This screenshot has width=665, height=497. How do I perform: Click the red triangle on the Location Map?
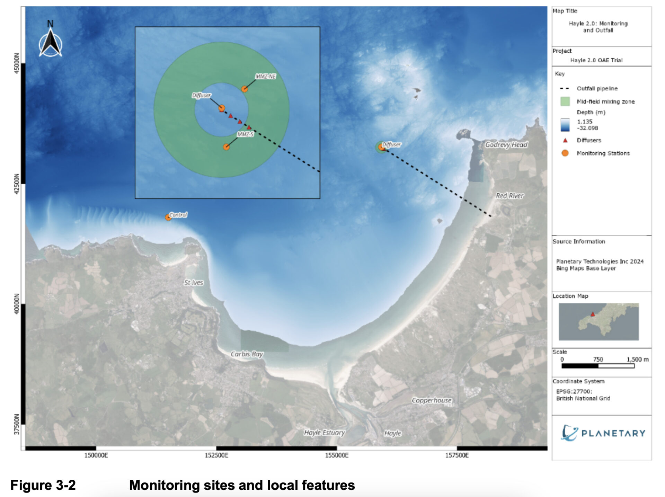tap(593, 314)
